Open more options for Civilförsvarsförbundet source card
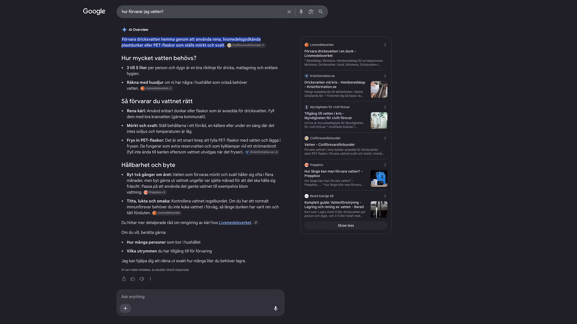577x324 pixels. pyautogui.click(x=385, y=138)
